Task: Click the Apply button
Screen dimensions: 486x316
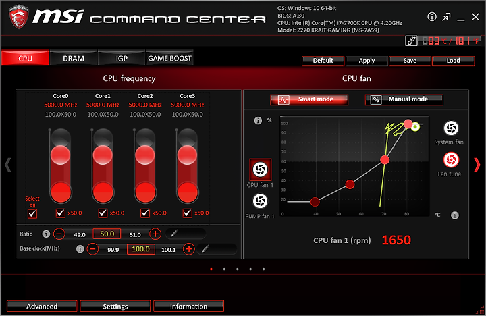Action: (x=367, y=61)
